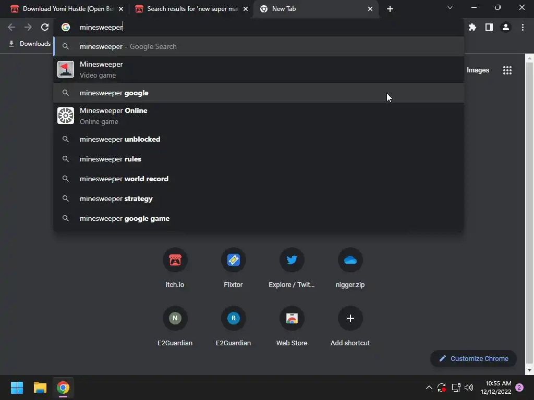
Task: Switch to Download Yomi Hustle tab
Action: [x=67, y=9]
